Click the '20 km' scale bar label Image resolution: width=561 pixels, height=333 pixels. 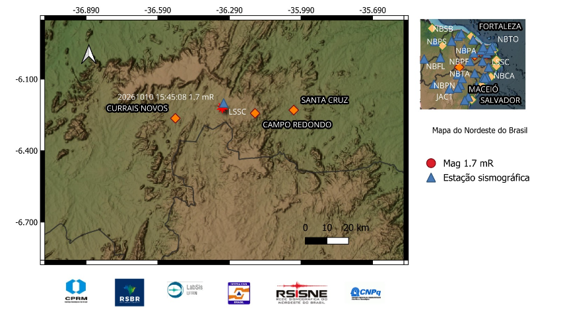tap(356, 227)
